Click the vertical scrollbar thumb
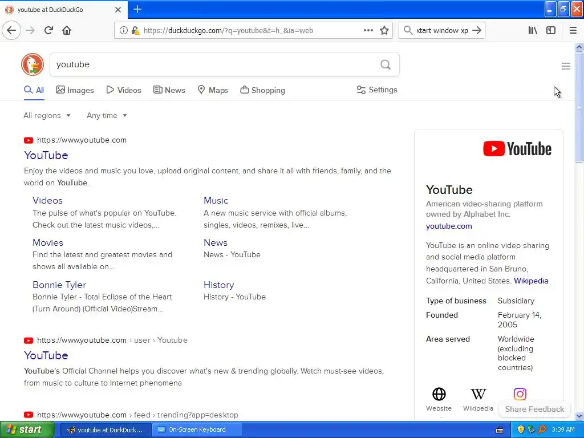 tap(579, 107)
